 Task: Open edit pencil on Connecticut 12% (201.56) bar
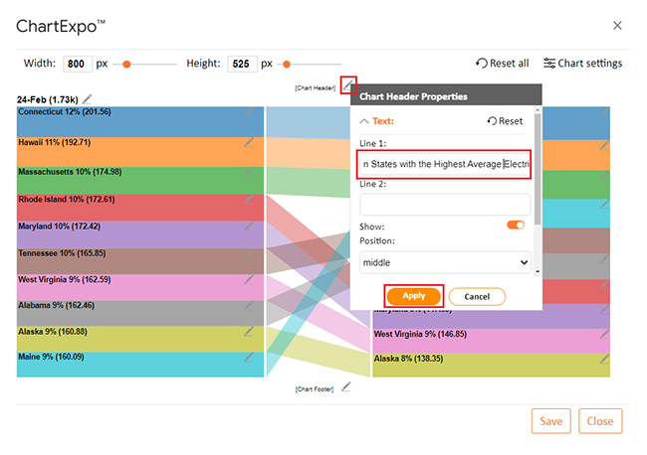pos(249,111)
